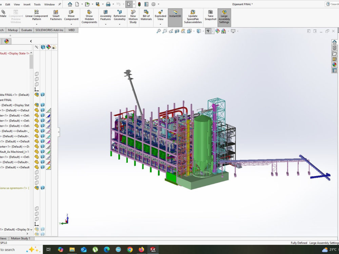Open the Edit menu
339x254 pixels.
tap(8, 4)
